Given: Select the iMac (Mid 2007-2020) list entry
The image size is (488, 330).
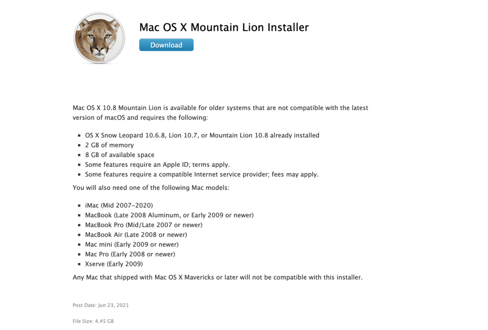Looking at the screenshot, I should click(x=119, y=205).
